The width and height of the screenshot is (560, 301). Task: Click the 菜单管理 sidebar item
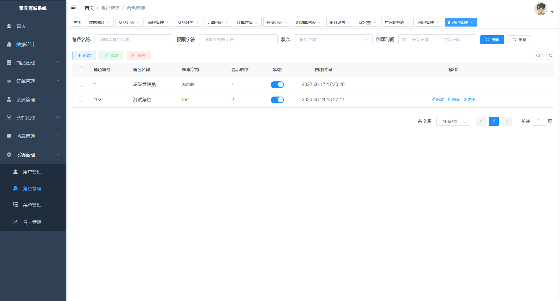click(x=32, y=205)
